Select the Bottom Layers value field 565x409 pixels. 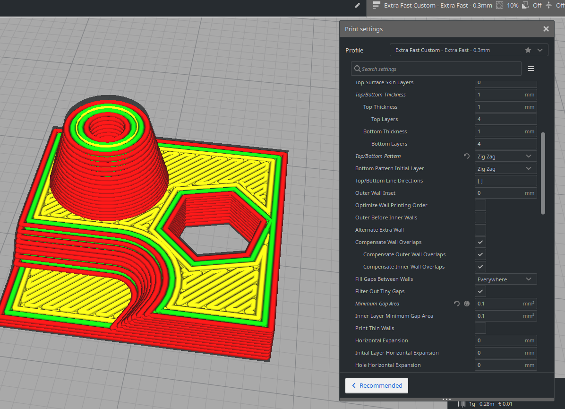(505, 143)
